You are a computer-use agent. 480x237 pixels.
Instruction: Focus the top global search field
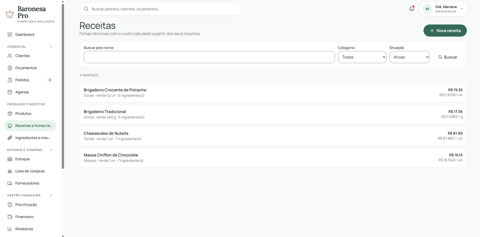(x=160, y=9)
